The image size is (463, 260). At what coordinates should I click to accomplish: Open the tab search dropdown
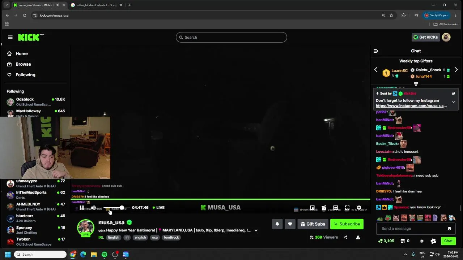coord(7,5)
